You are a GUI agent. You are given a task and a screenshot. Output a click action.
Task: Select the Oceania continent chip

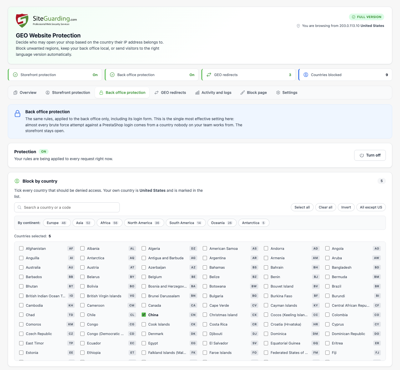click(222, 223)
